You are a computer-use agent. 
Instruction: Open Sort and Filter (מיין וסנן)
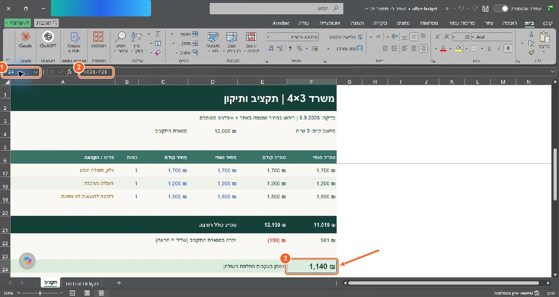[x=136, y=42]
